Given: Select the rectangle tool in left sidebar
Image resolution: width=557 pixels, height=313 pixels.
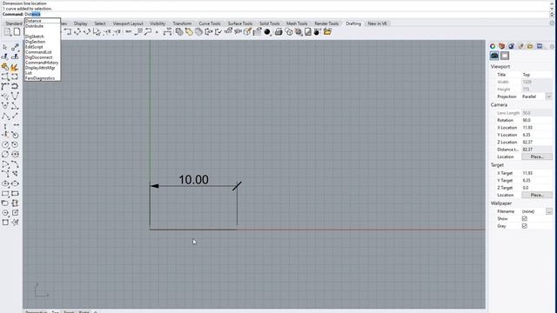Looking at the screenshot, I should pyautogui.click(x=5, y=193).
